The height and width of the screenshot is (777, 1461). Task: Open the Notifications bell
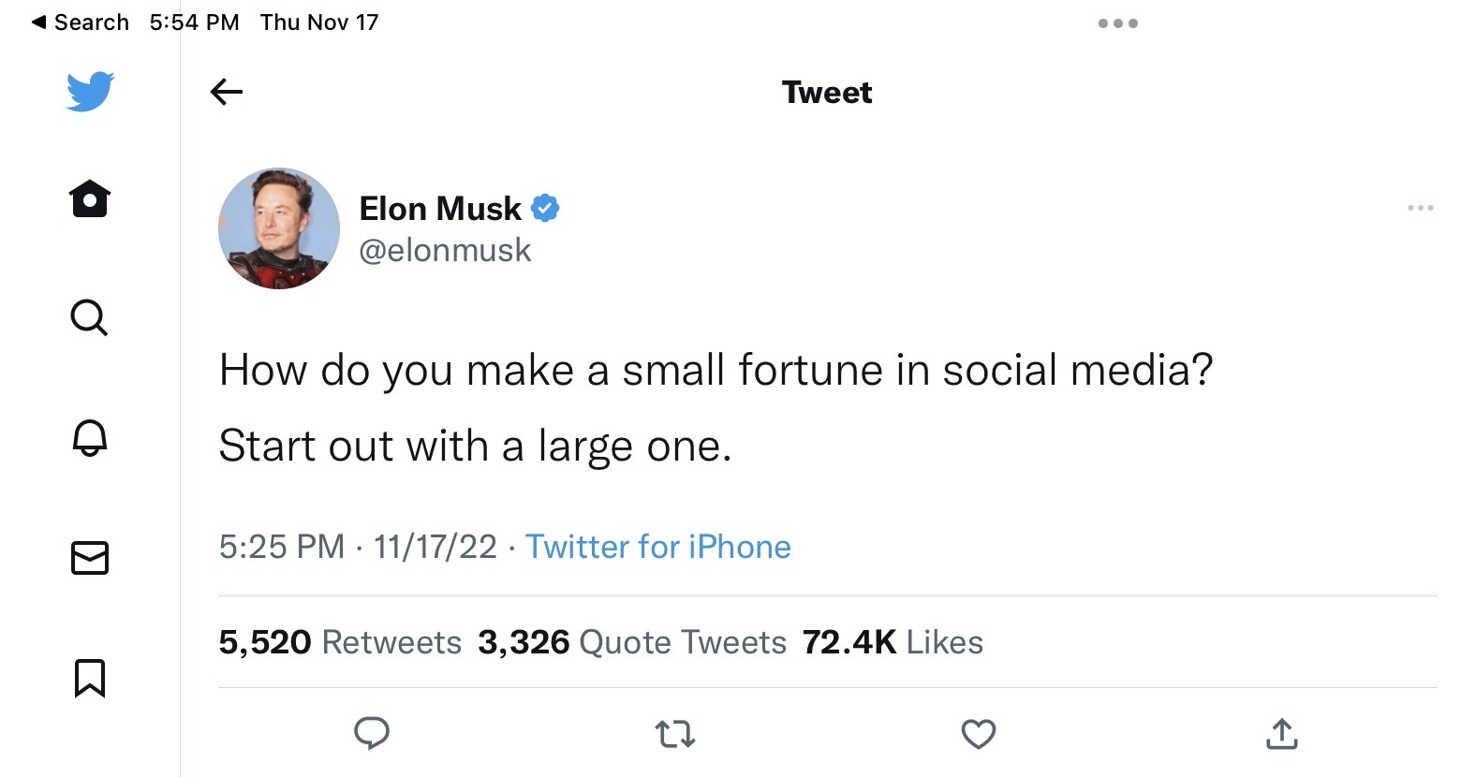pyautogui.click(x=90, y=437)
